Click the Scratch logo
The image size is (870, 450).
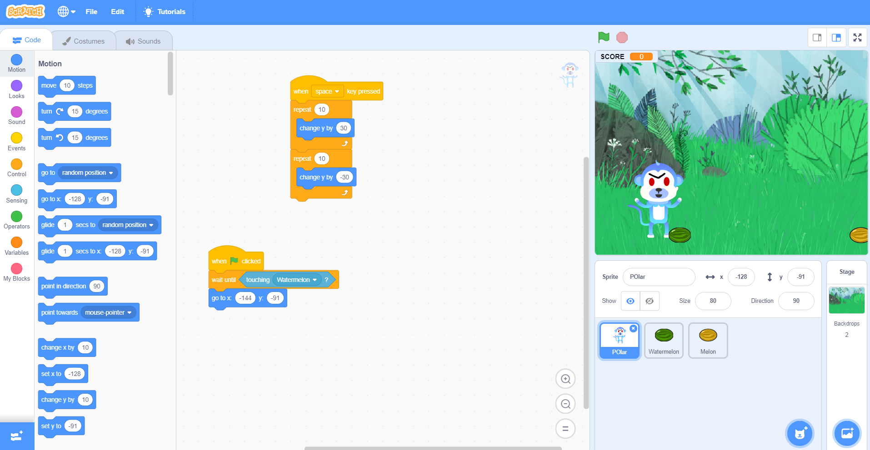click(x=25, y=11)
